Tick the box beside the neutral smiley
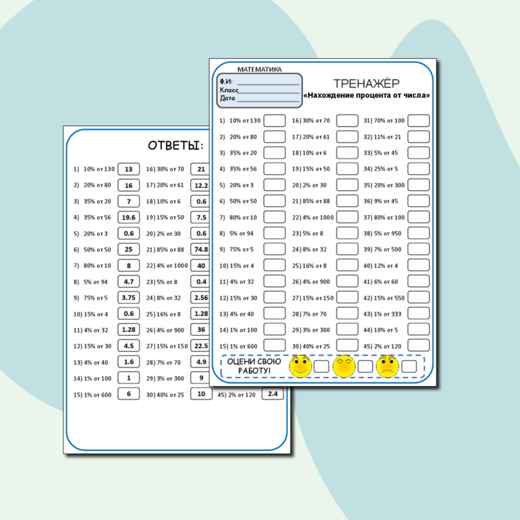Viewport: 520px width, 520px height. click(x=365, y=366)
